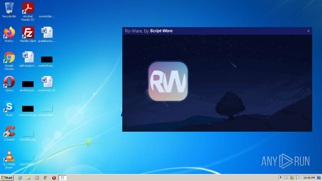This screenshot has height=181, width=322.
Task: Open Google Chrome desktop shortcut
Action: click(9, 61)
